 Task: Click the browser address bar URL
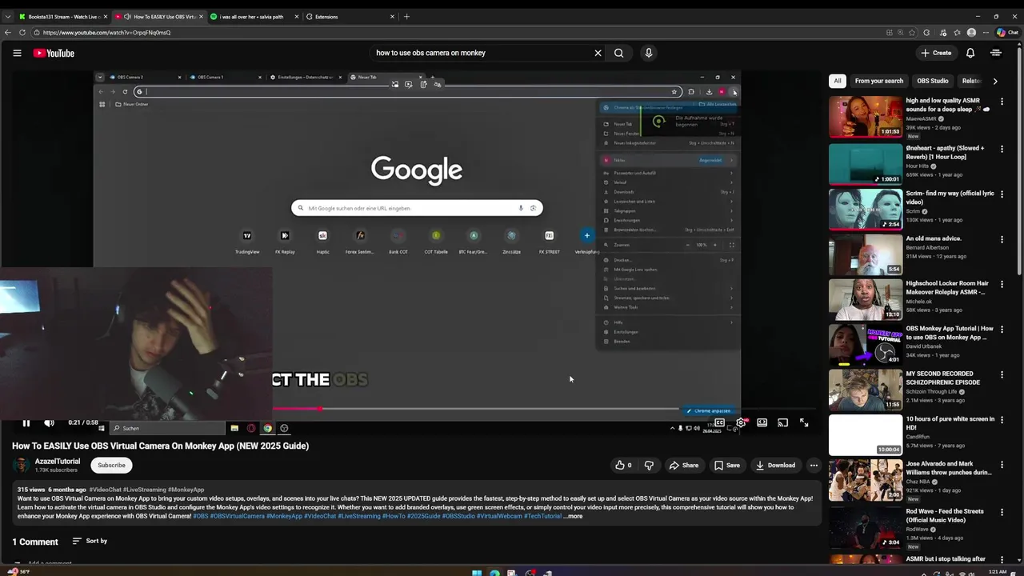[106, 33]
